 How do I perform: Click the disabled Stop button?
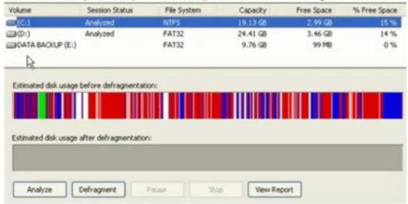click(216, 189)
